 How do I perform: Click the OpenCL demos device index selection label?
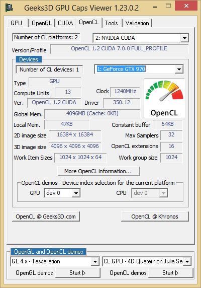tap(98, 183)
